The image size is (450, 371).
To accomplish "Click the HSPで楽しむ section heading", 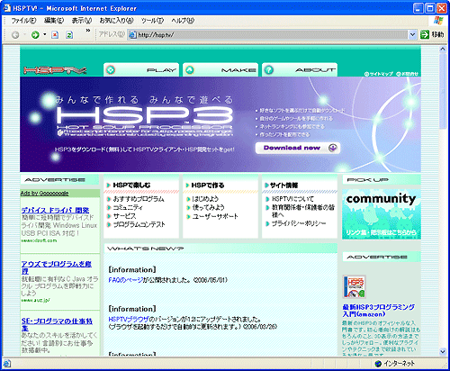I will coord(131,185).
